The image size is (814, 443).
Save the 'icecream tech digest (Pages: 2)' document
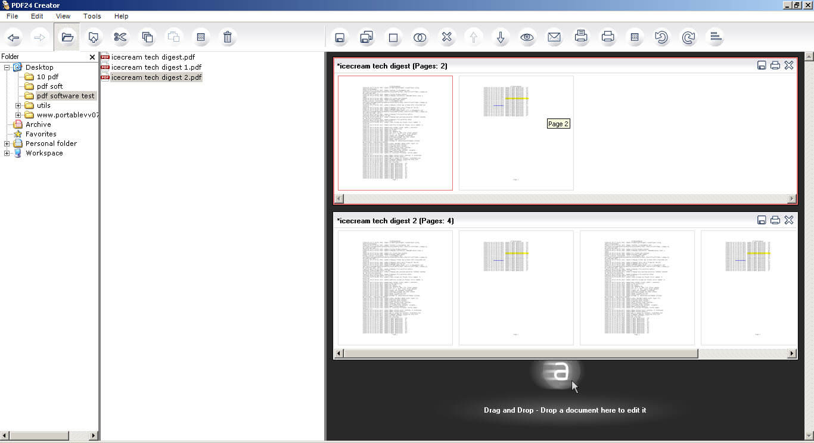762,65
